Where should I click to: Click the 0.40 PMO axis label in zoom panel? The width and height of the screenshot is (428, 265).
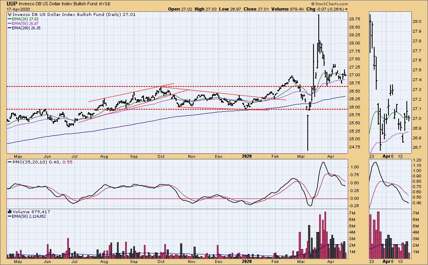point(417,203)
